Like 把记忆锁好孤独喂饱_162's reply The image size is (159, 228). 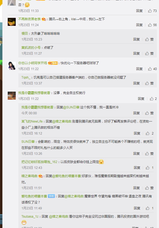tap(150, 168)
